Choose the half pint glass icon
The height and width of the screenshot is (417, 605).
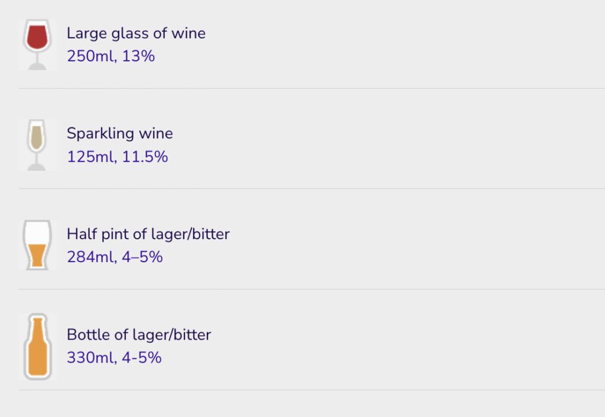pyautogui.click(x=37, y=245)
